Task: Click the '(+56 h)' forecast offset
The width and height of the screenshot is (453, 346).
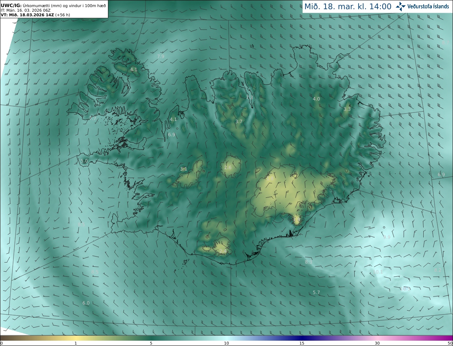Action: pos(63,15)
